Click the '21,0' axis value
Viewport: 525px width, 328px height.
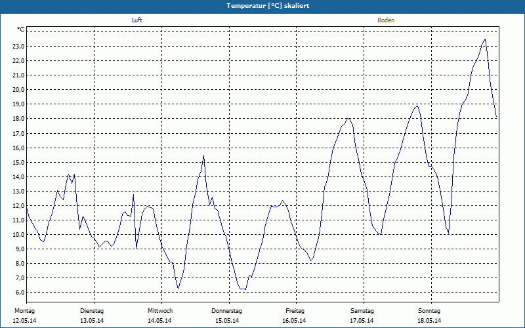(18, 75)
